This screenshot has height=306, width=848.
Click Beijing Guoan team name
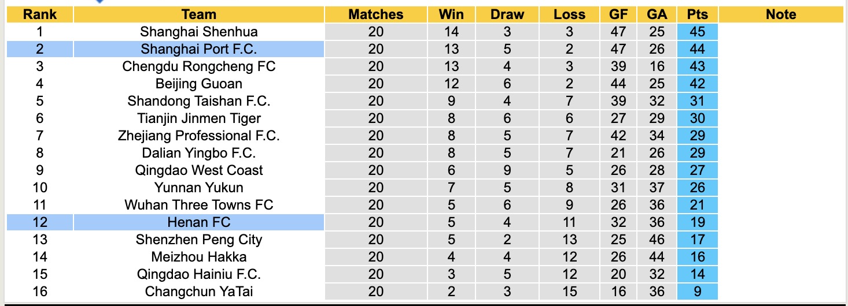(x=198, y=84)
